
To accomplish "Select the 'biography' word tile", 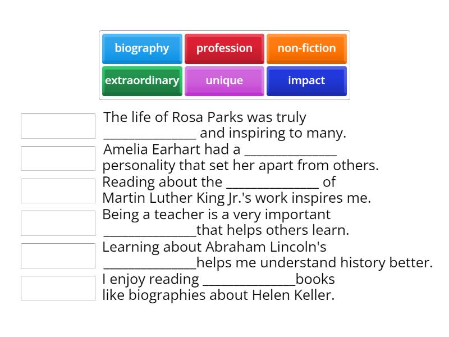I will [142, 48].
